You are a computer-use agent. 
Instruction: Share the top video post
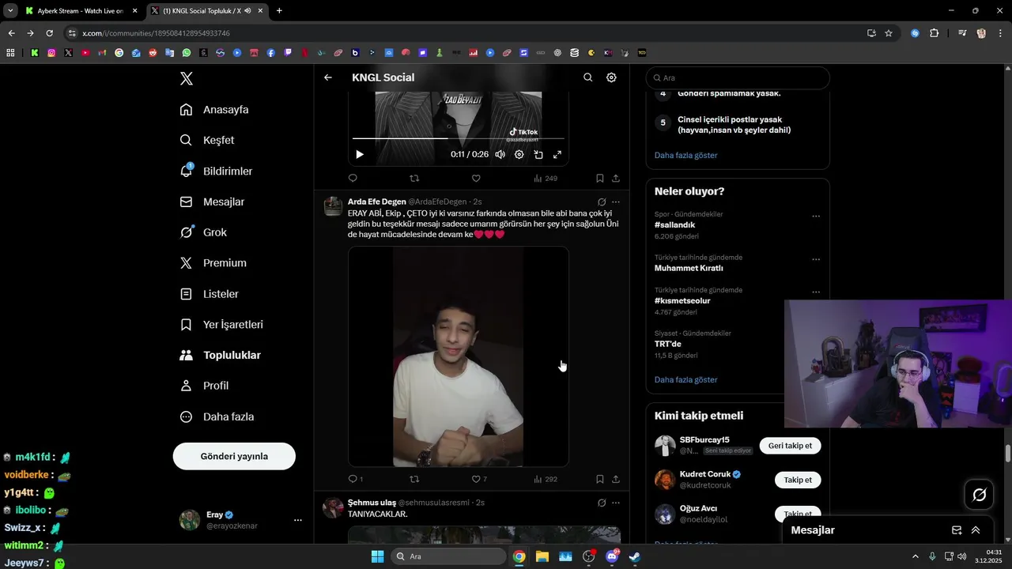616,179
